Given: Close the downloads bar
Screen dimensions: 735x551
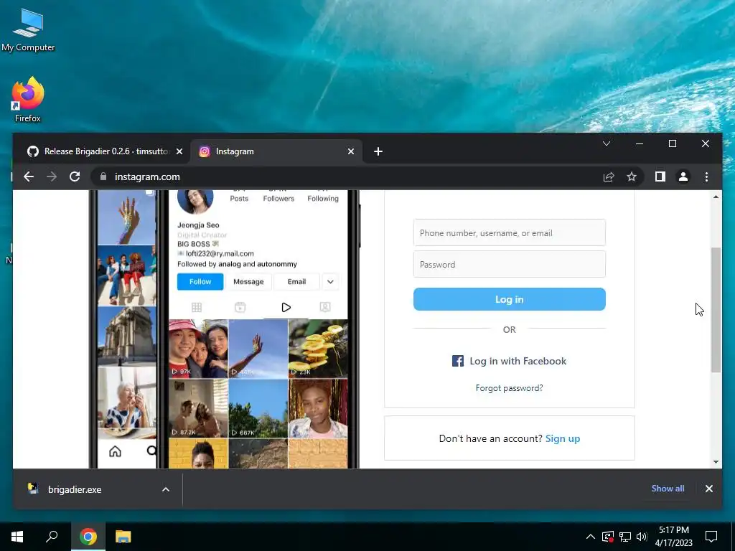Looking at the screenshot, I should (x=708, y=489).
